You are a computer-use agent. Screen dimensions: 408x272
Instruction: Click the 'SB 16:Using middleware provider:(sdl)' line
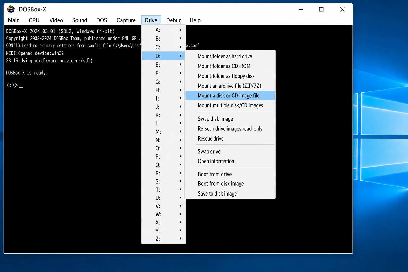pyautogui.click(x=49, y=61)
